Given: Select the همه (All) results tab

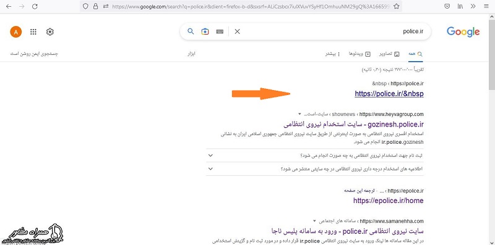Looking at the screenshot, I should [x=415, y=54].
